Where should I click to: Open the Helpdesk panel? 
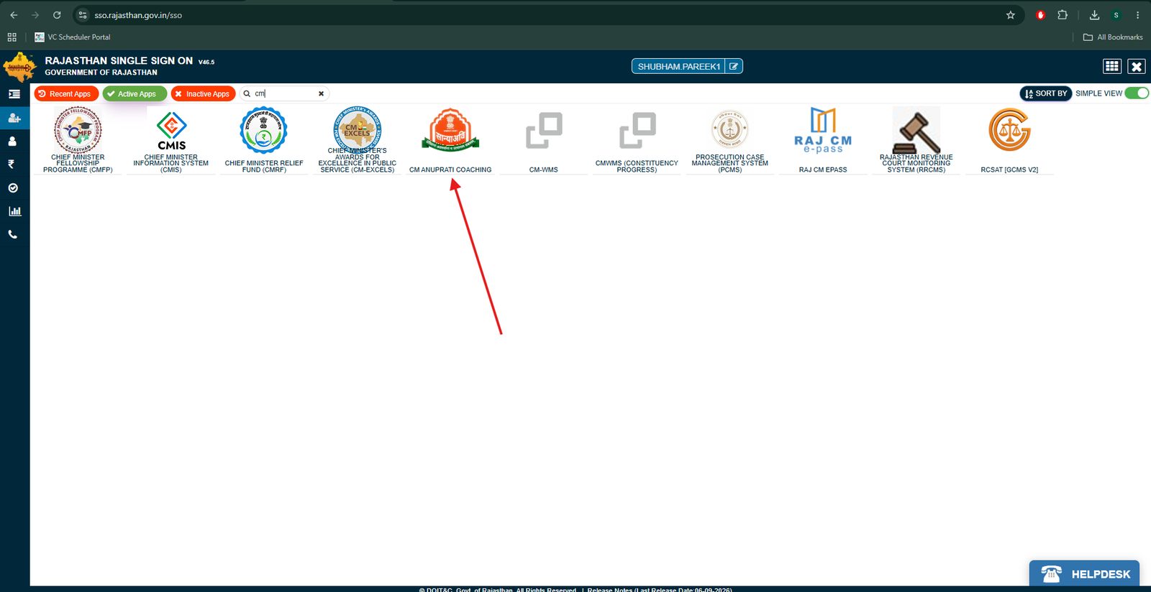(1084, 573)
